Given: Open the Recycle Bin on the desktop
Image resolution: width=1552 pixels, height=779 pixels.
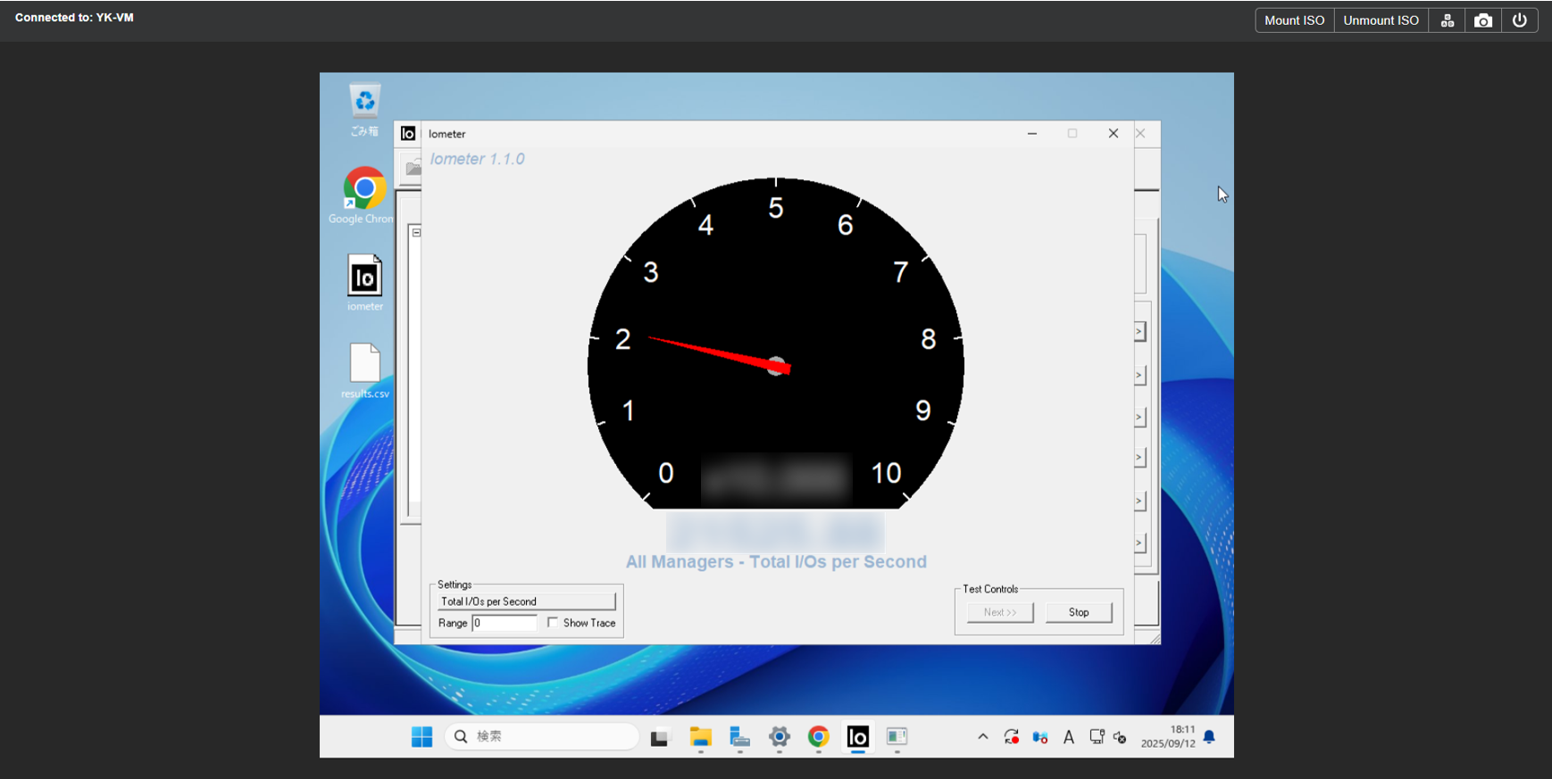Looking at the screenshot, I should [364, 103].
